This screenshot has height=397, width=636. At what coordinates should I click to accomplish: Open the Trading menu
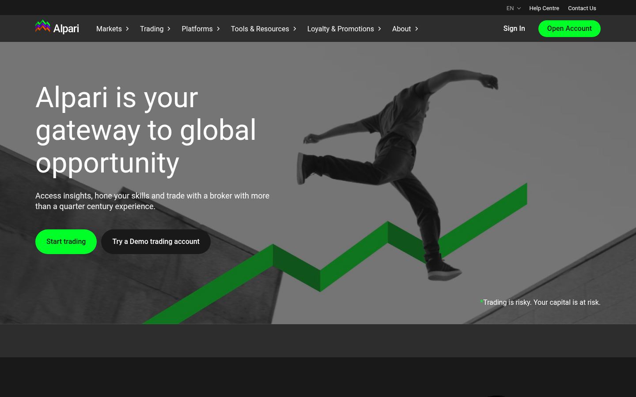pyautogui.click(x=151, y=29)
